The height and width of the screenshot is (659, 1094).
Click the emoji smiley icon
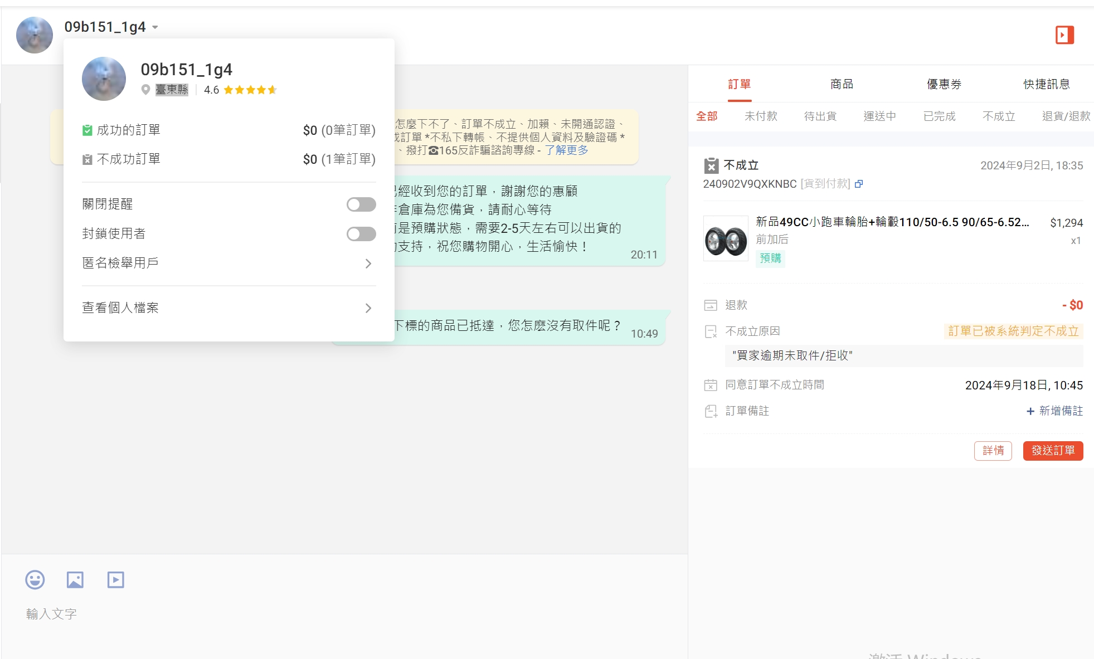click(35, 580)
